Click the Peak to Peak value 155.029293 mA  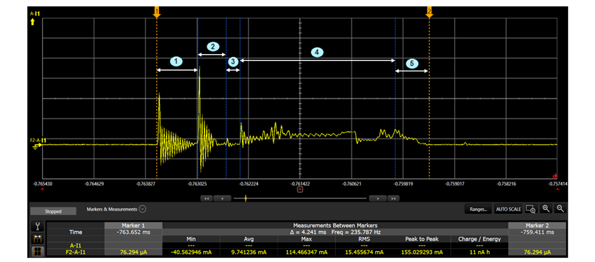click(422, 252)
